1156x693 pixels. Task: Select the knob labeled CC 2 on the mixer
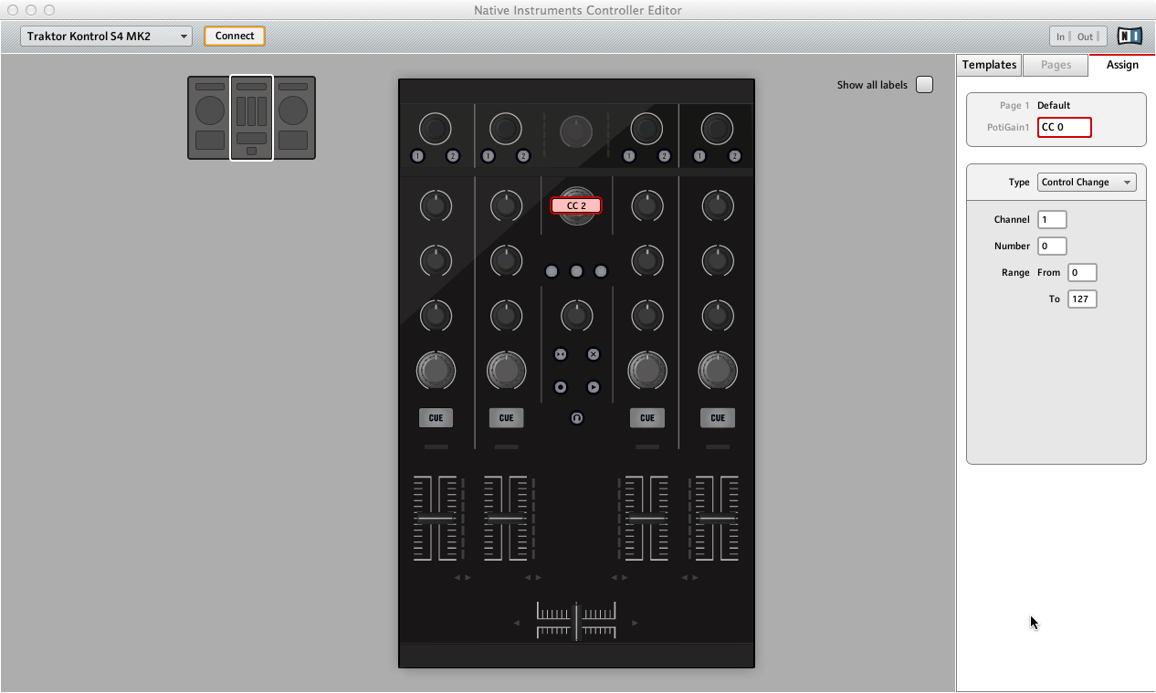tap(576, 205)
